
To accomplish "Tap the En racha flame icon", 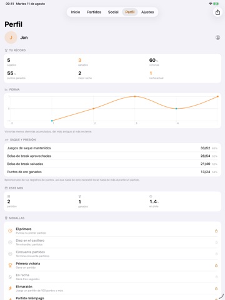I will (10, 277).
